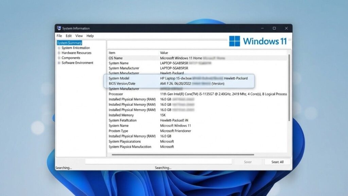
Task: Select System Summary in the tree
Action: (69, 43)
